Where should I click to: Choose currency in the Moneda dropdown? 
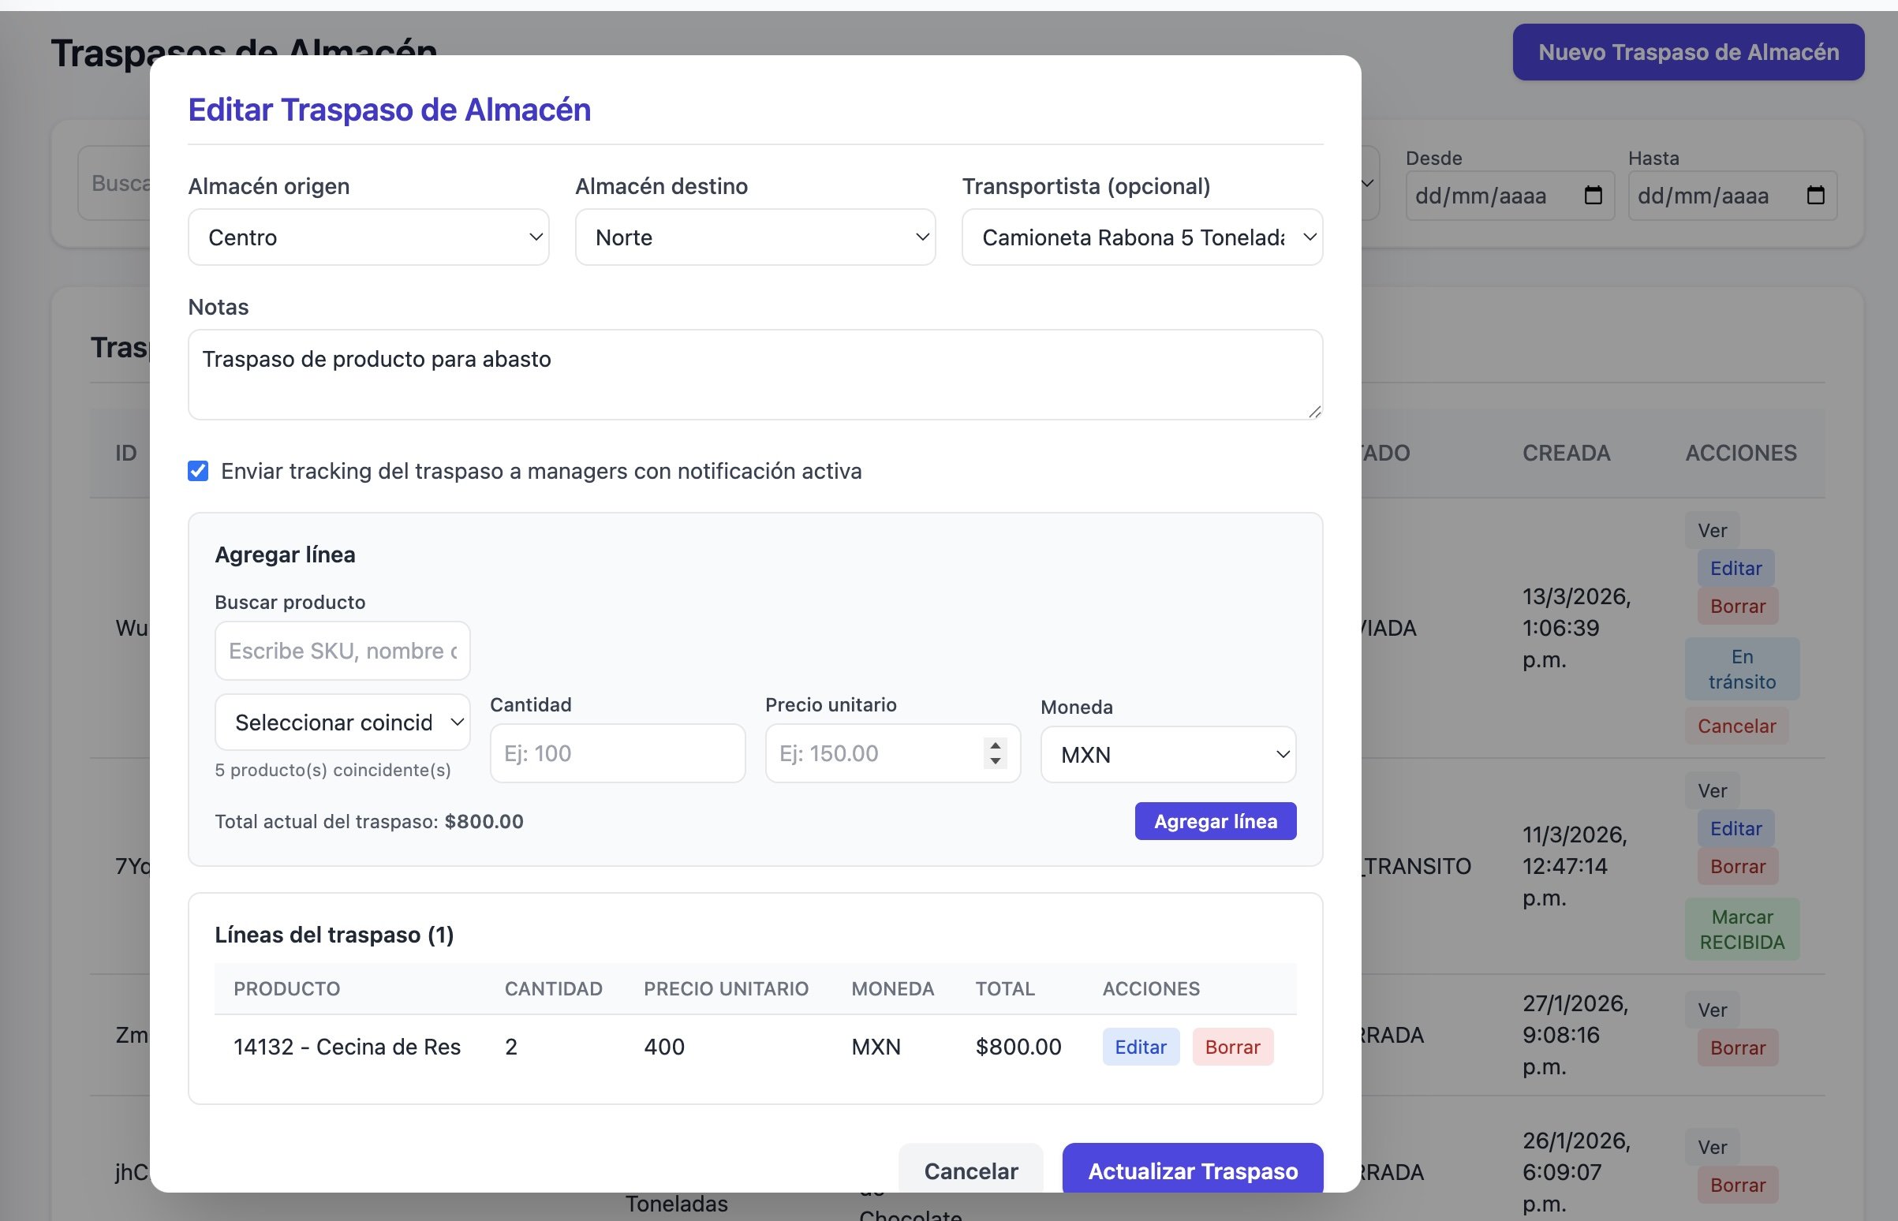[1168, 755]
